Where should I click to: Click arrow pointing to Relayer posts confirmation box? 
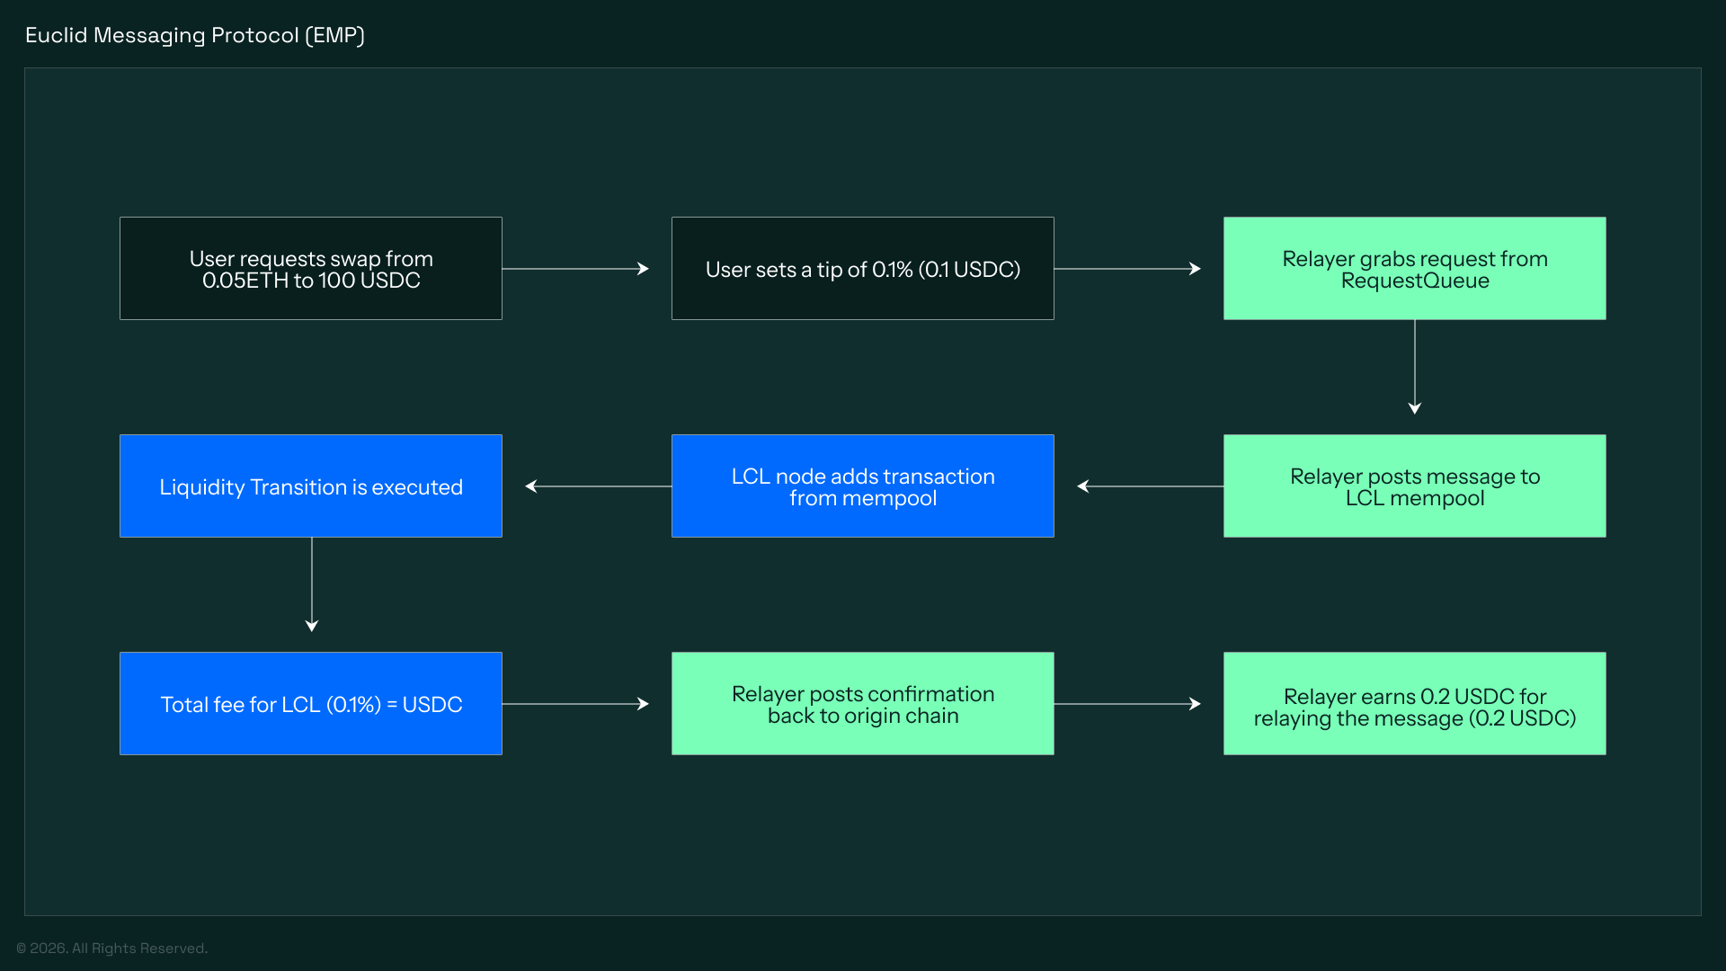(575, 704)
